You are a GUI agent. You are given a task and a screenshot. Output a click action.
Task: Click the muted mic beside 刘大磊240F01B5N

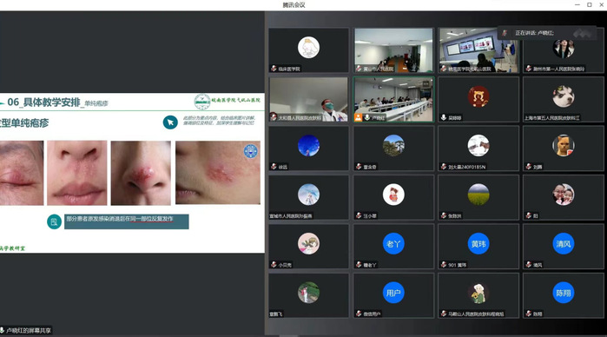(x=444, y=167)
